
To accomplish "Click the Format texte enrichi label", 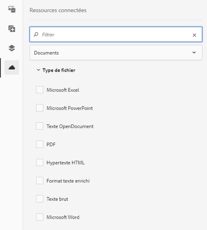I will 68,181.
